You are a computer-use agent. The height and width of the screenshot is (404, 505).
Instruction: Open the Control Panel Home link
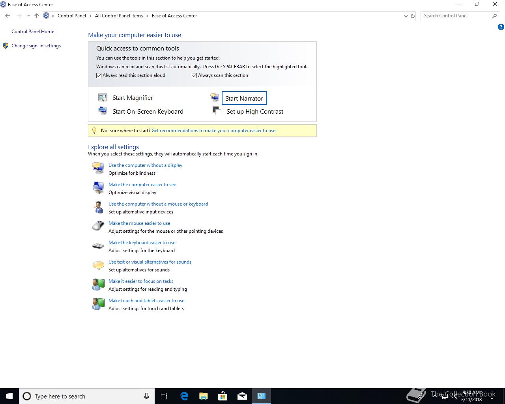pyautogui.click(x=33, y=32)
